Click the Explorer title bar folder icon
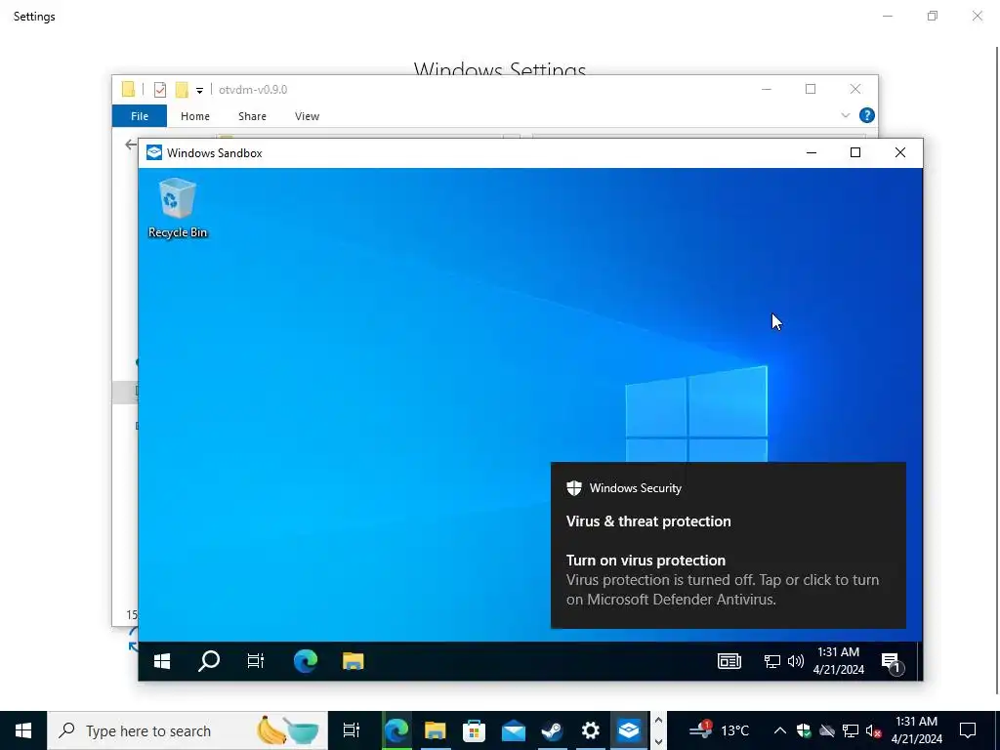 tap(128, 89)
